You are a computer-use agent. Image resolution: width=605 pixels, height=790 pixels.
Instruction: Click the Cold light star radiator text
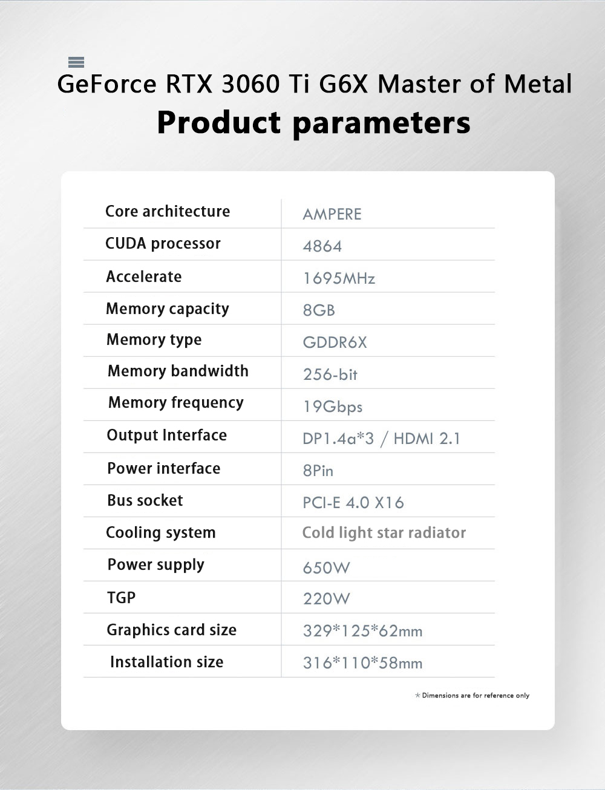384,533
